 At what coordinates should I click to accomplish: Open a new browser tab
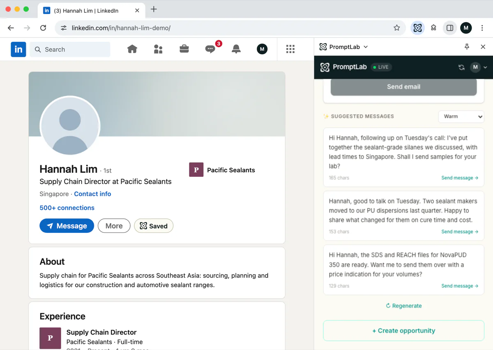click(x=154, y=9)
